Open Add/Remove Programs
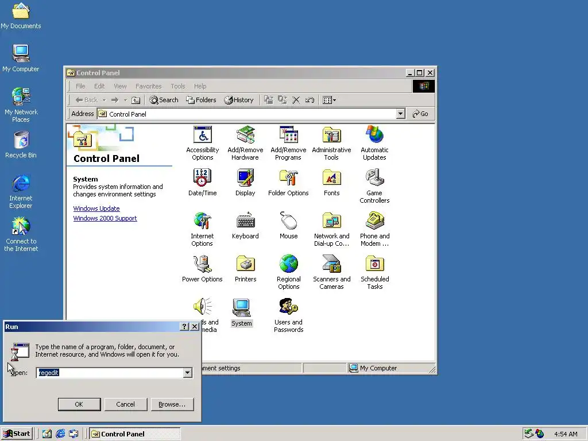 (x=288, y=143)
